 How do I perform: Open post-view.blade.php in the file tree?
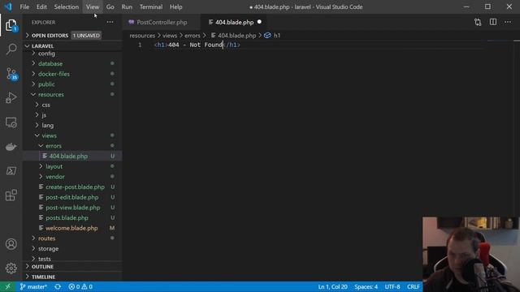[x=72, y=208]
